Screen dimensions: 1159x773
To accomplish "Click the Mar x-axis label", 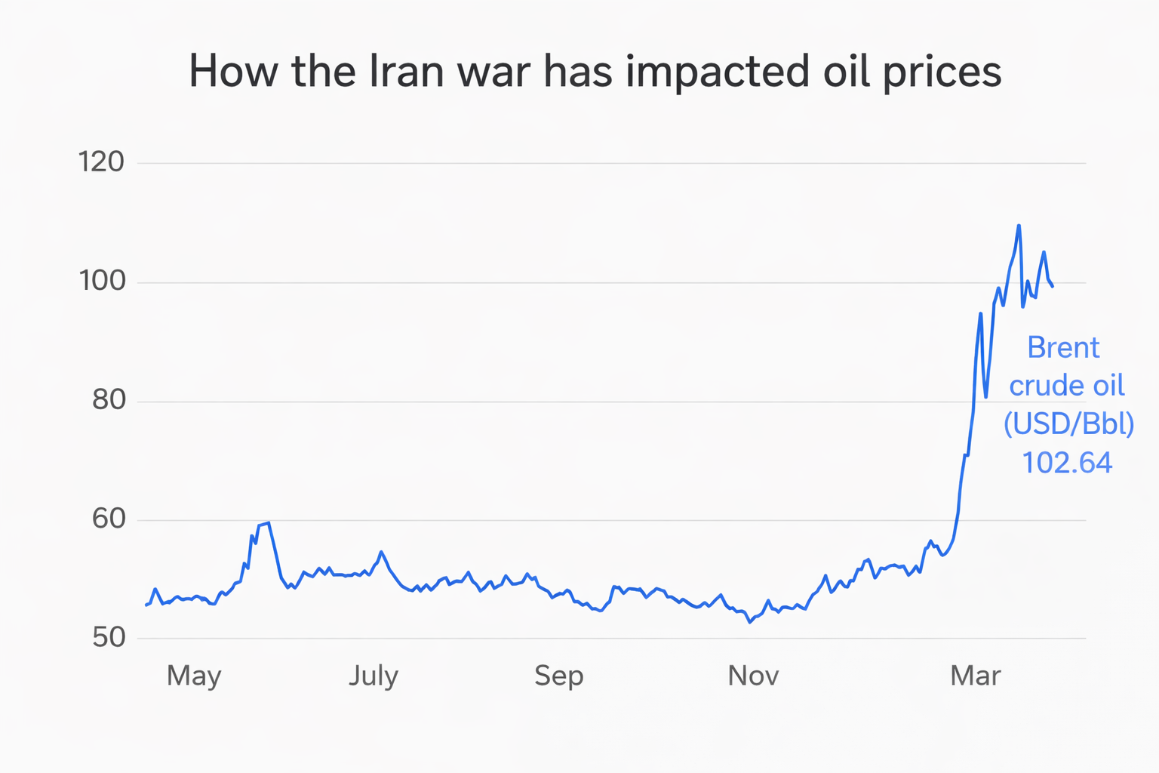I will tap(975, 675).
